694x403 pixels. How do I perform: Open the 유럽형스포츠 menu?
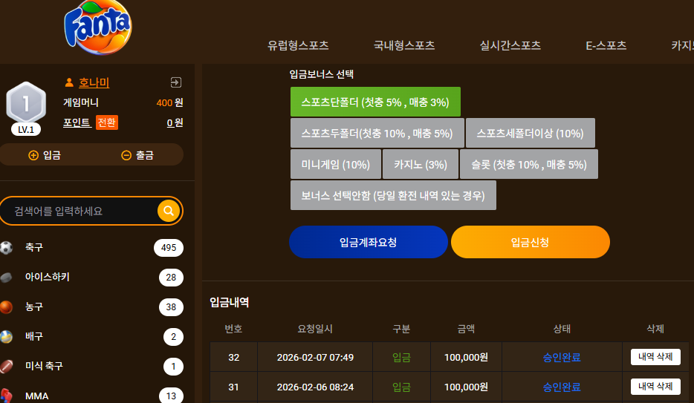coord(298,45)
